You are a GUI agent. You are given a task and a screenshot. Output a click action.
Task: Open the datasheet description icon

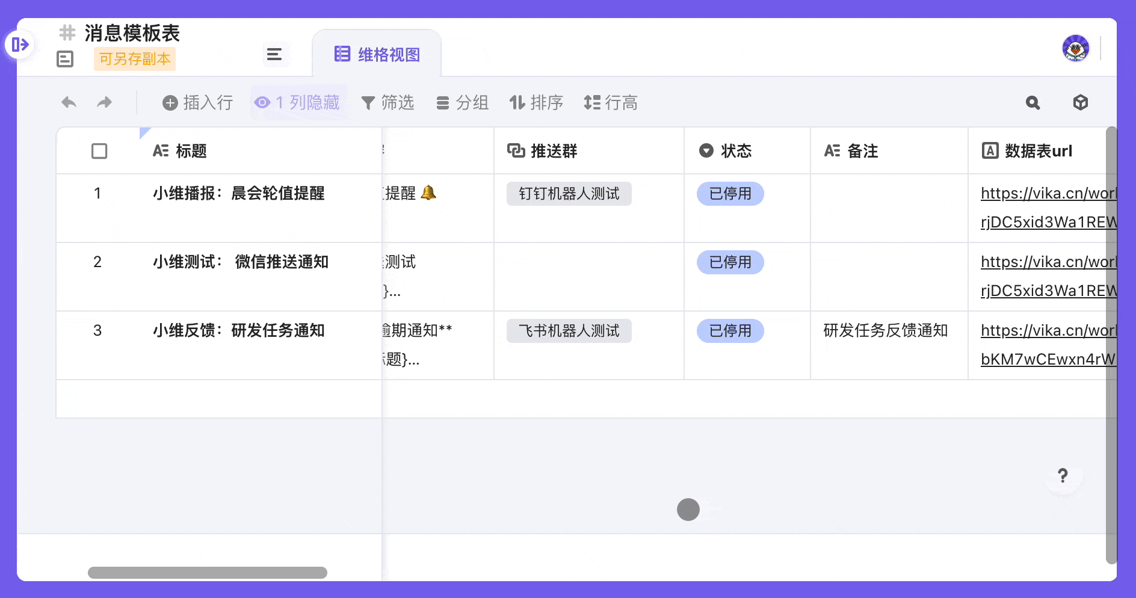pyautogui.click(x=65, y=59)
